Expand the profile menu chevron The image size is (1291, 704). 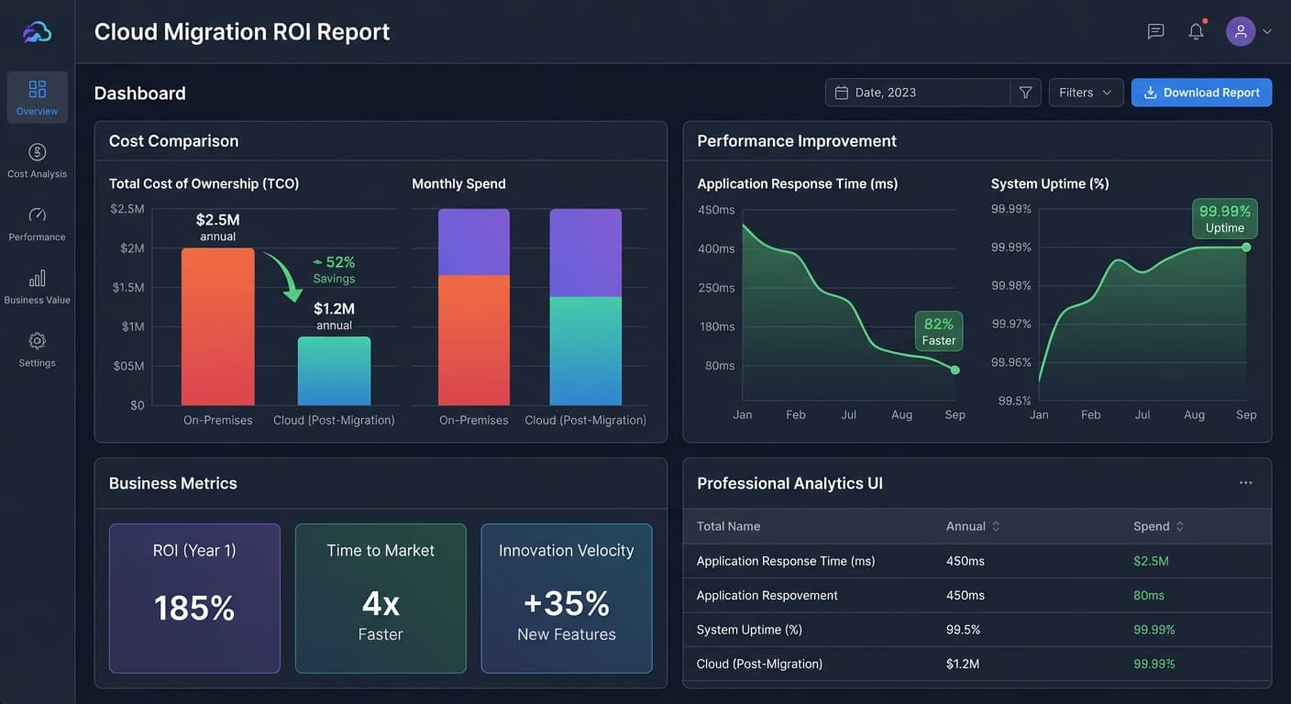click(1267, 31)
